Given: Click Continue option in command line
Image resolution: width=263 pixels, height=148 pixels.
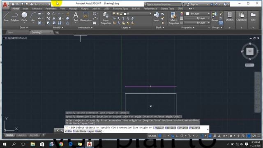Looking at the screenshot, I should [x=182, y=128].
